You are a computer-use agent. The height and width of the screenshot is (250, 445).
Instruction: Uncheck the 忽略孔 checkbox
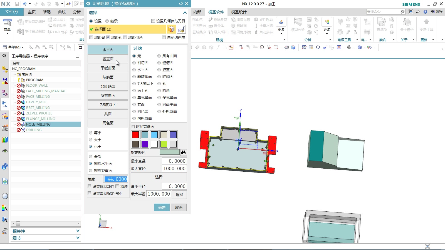(108, 37)
